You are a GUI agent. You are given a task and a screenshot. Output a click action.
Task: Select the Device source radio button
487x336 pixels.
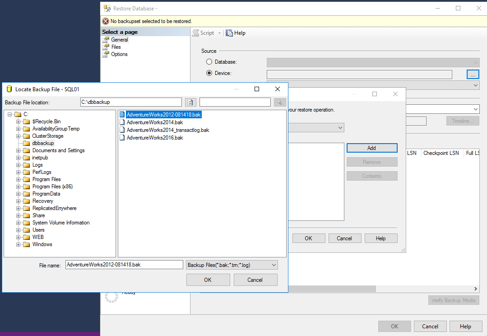click(209, 73)
